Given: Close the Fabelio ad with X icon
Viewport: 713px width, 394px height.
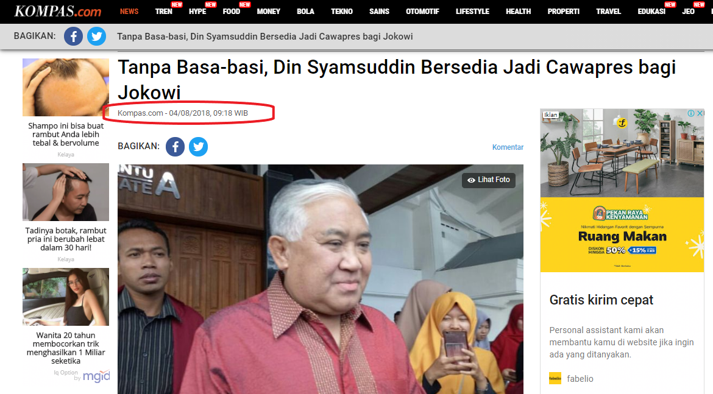Looking at the screenshot, I should [x=700, y=113].
